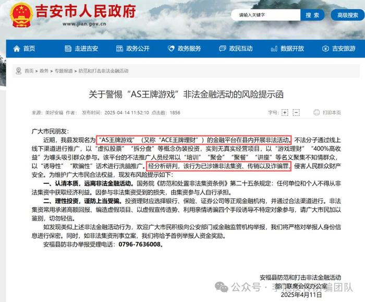The image size is (365, 302).
Task: Click the bar chart icon for 数据开放
Action: click(274, 49)
